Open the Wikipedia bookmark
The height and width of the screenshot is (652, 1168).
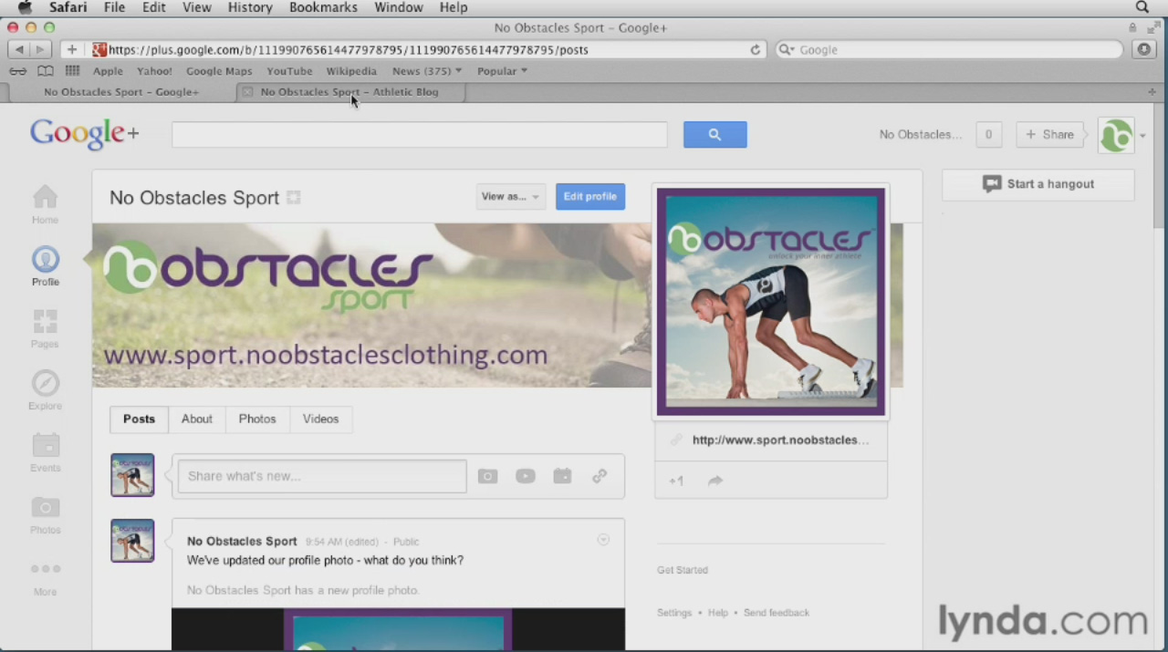pyautogui.click(x=351, y=70)
